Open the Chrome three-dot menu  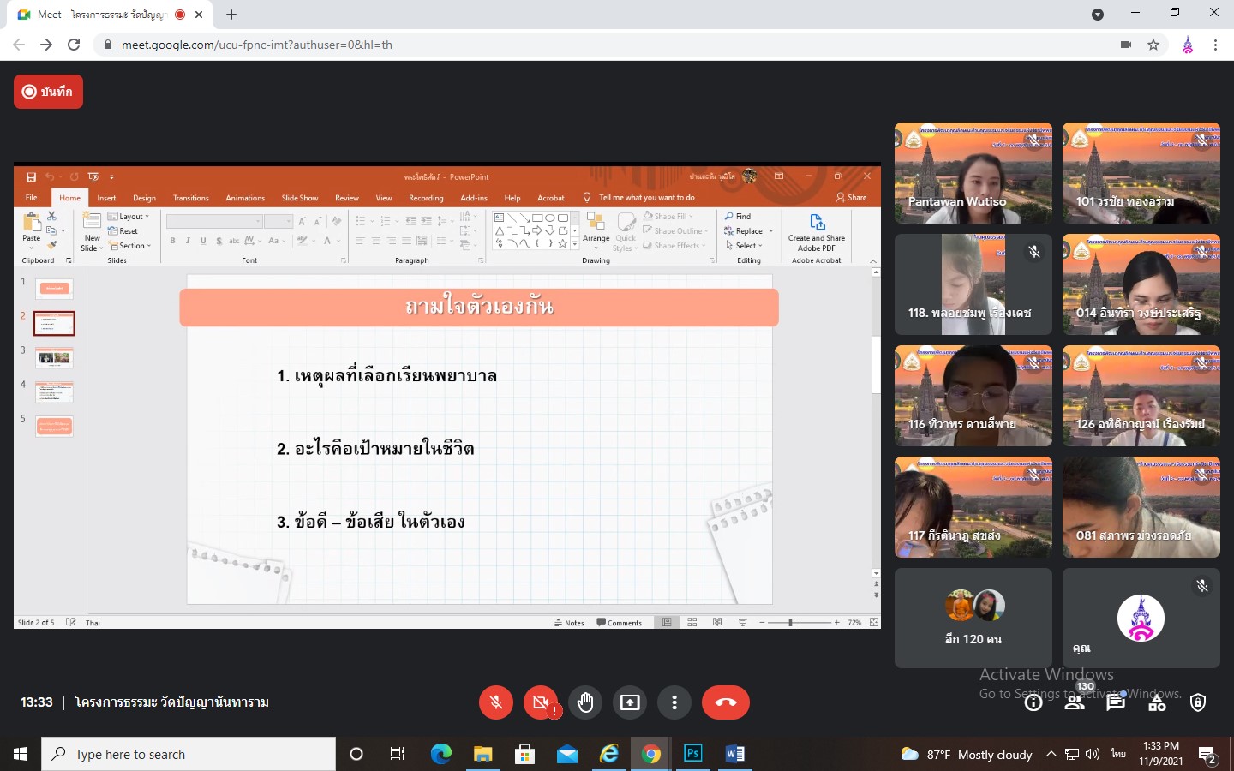pyautogui.click(x=1215, y=45)
